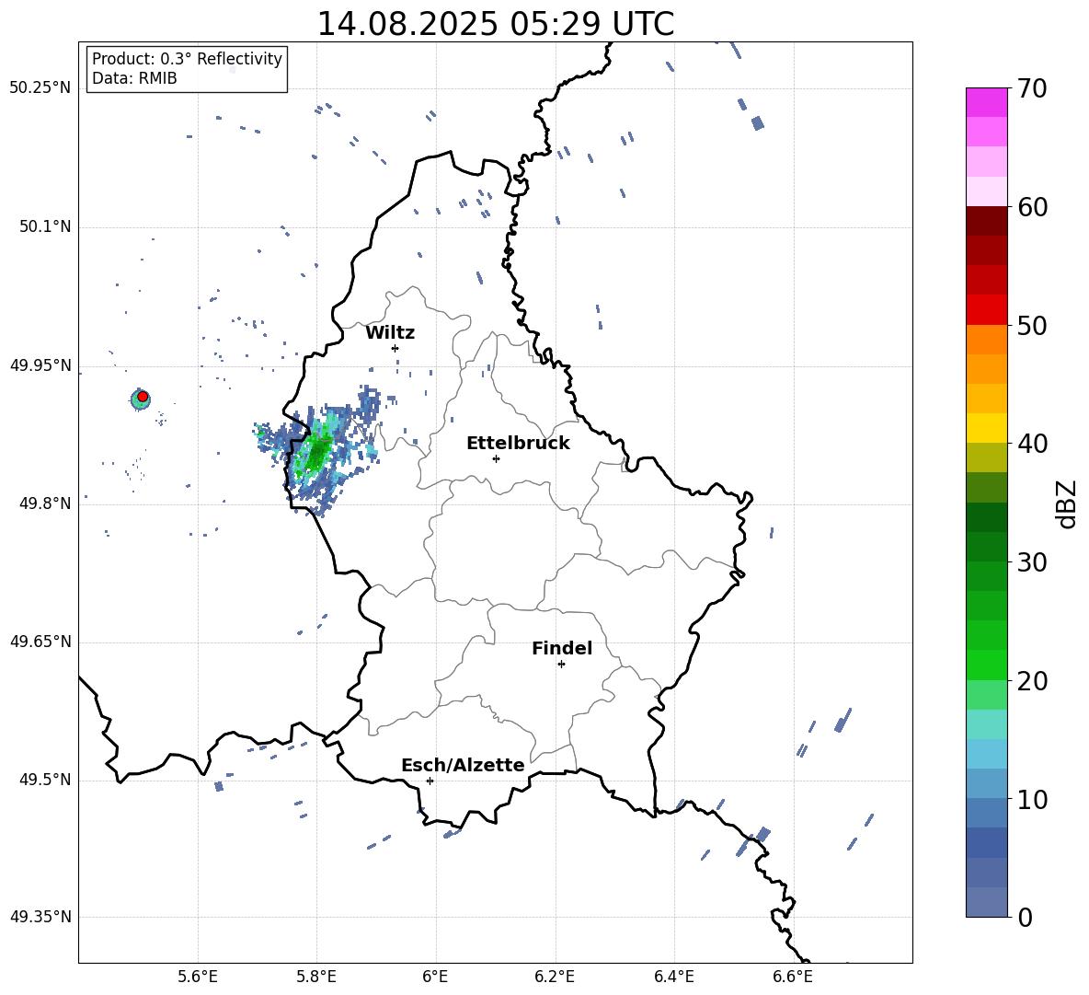The width and height of the screenshot is (1089, 995).
Task: Click the colorbar value 0
Action: (1026, 917)
